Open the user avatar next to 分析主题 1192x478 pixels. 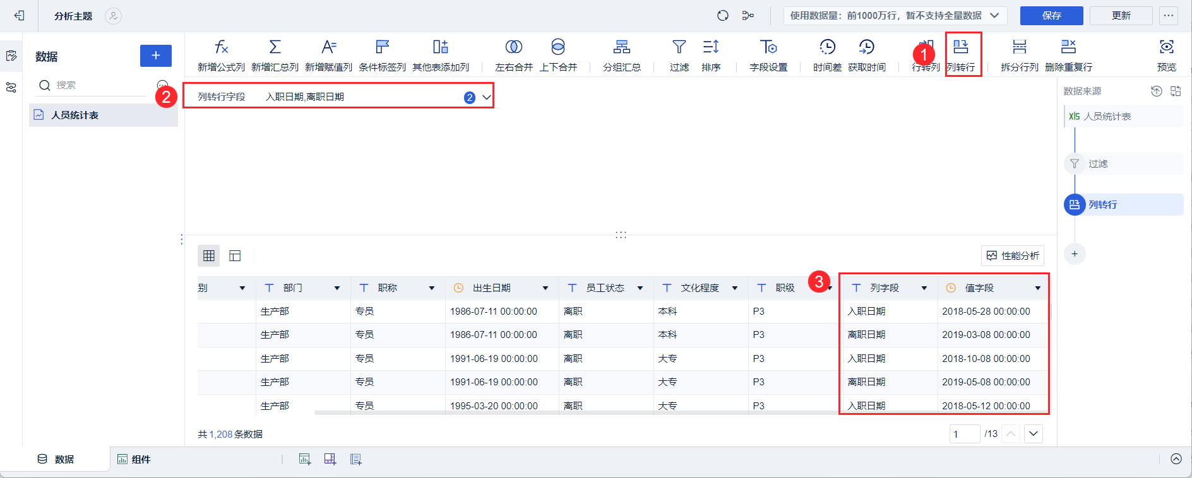pyautogui.click(x=113, y=16)
